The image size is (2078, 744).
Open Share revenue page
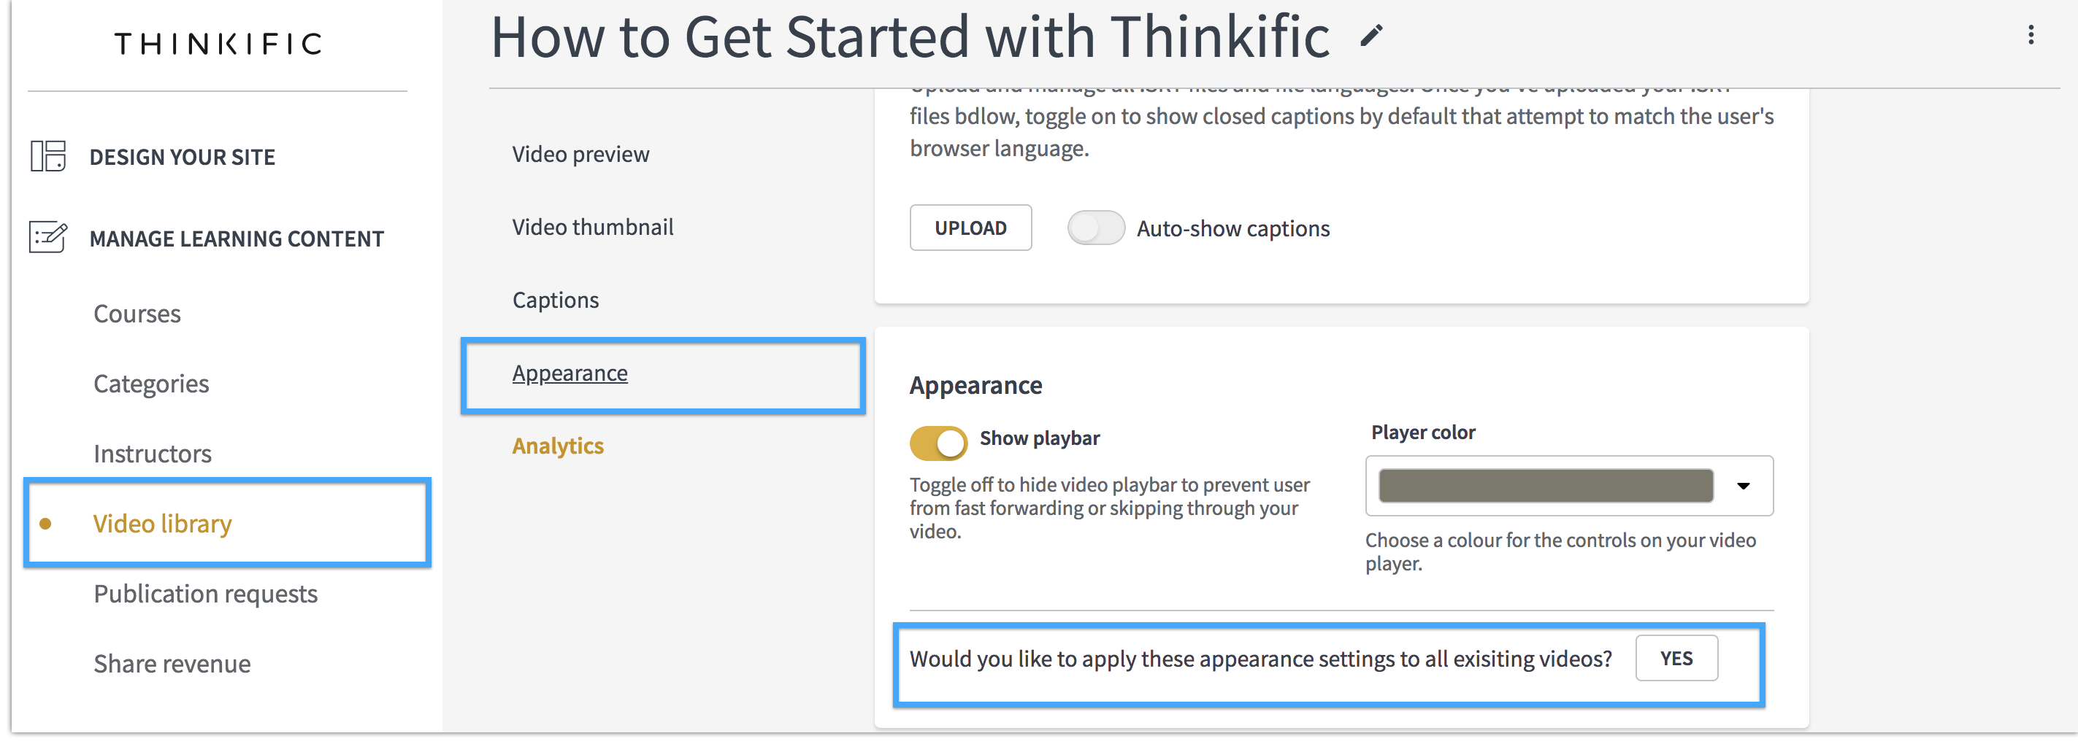point(172,664)
